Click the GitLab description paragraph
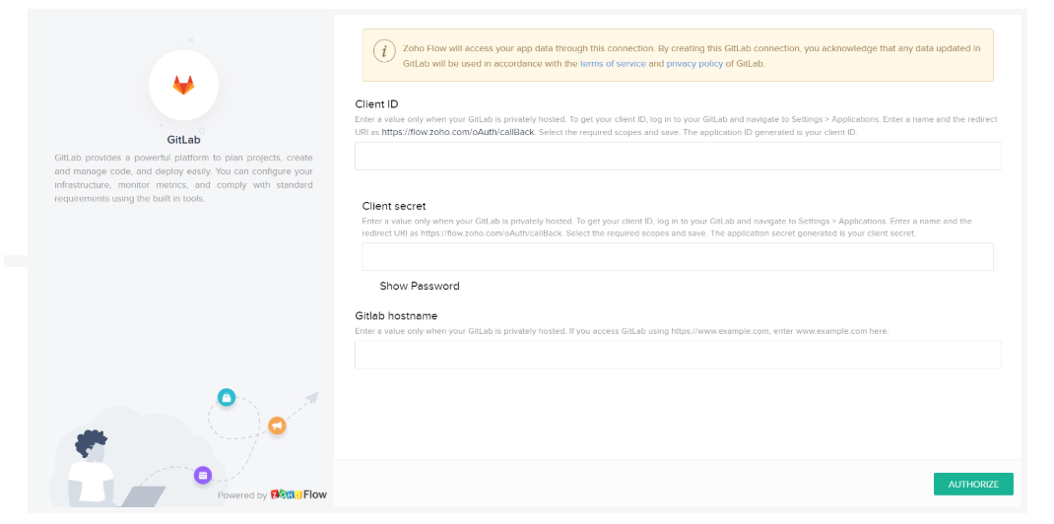The width and height of the screenshot is (1054, 524). pos(183,178)
